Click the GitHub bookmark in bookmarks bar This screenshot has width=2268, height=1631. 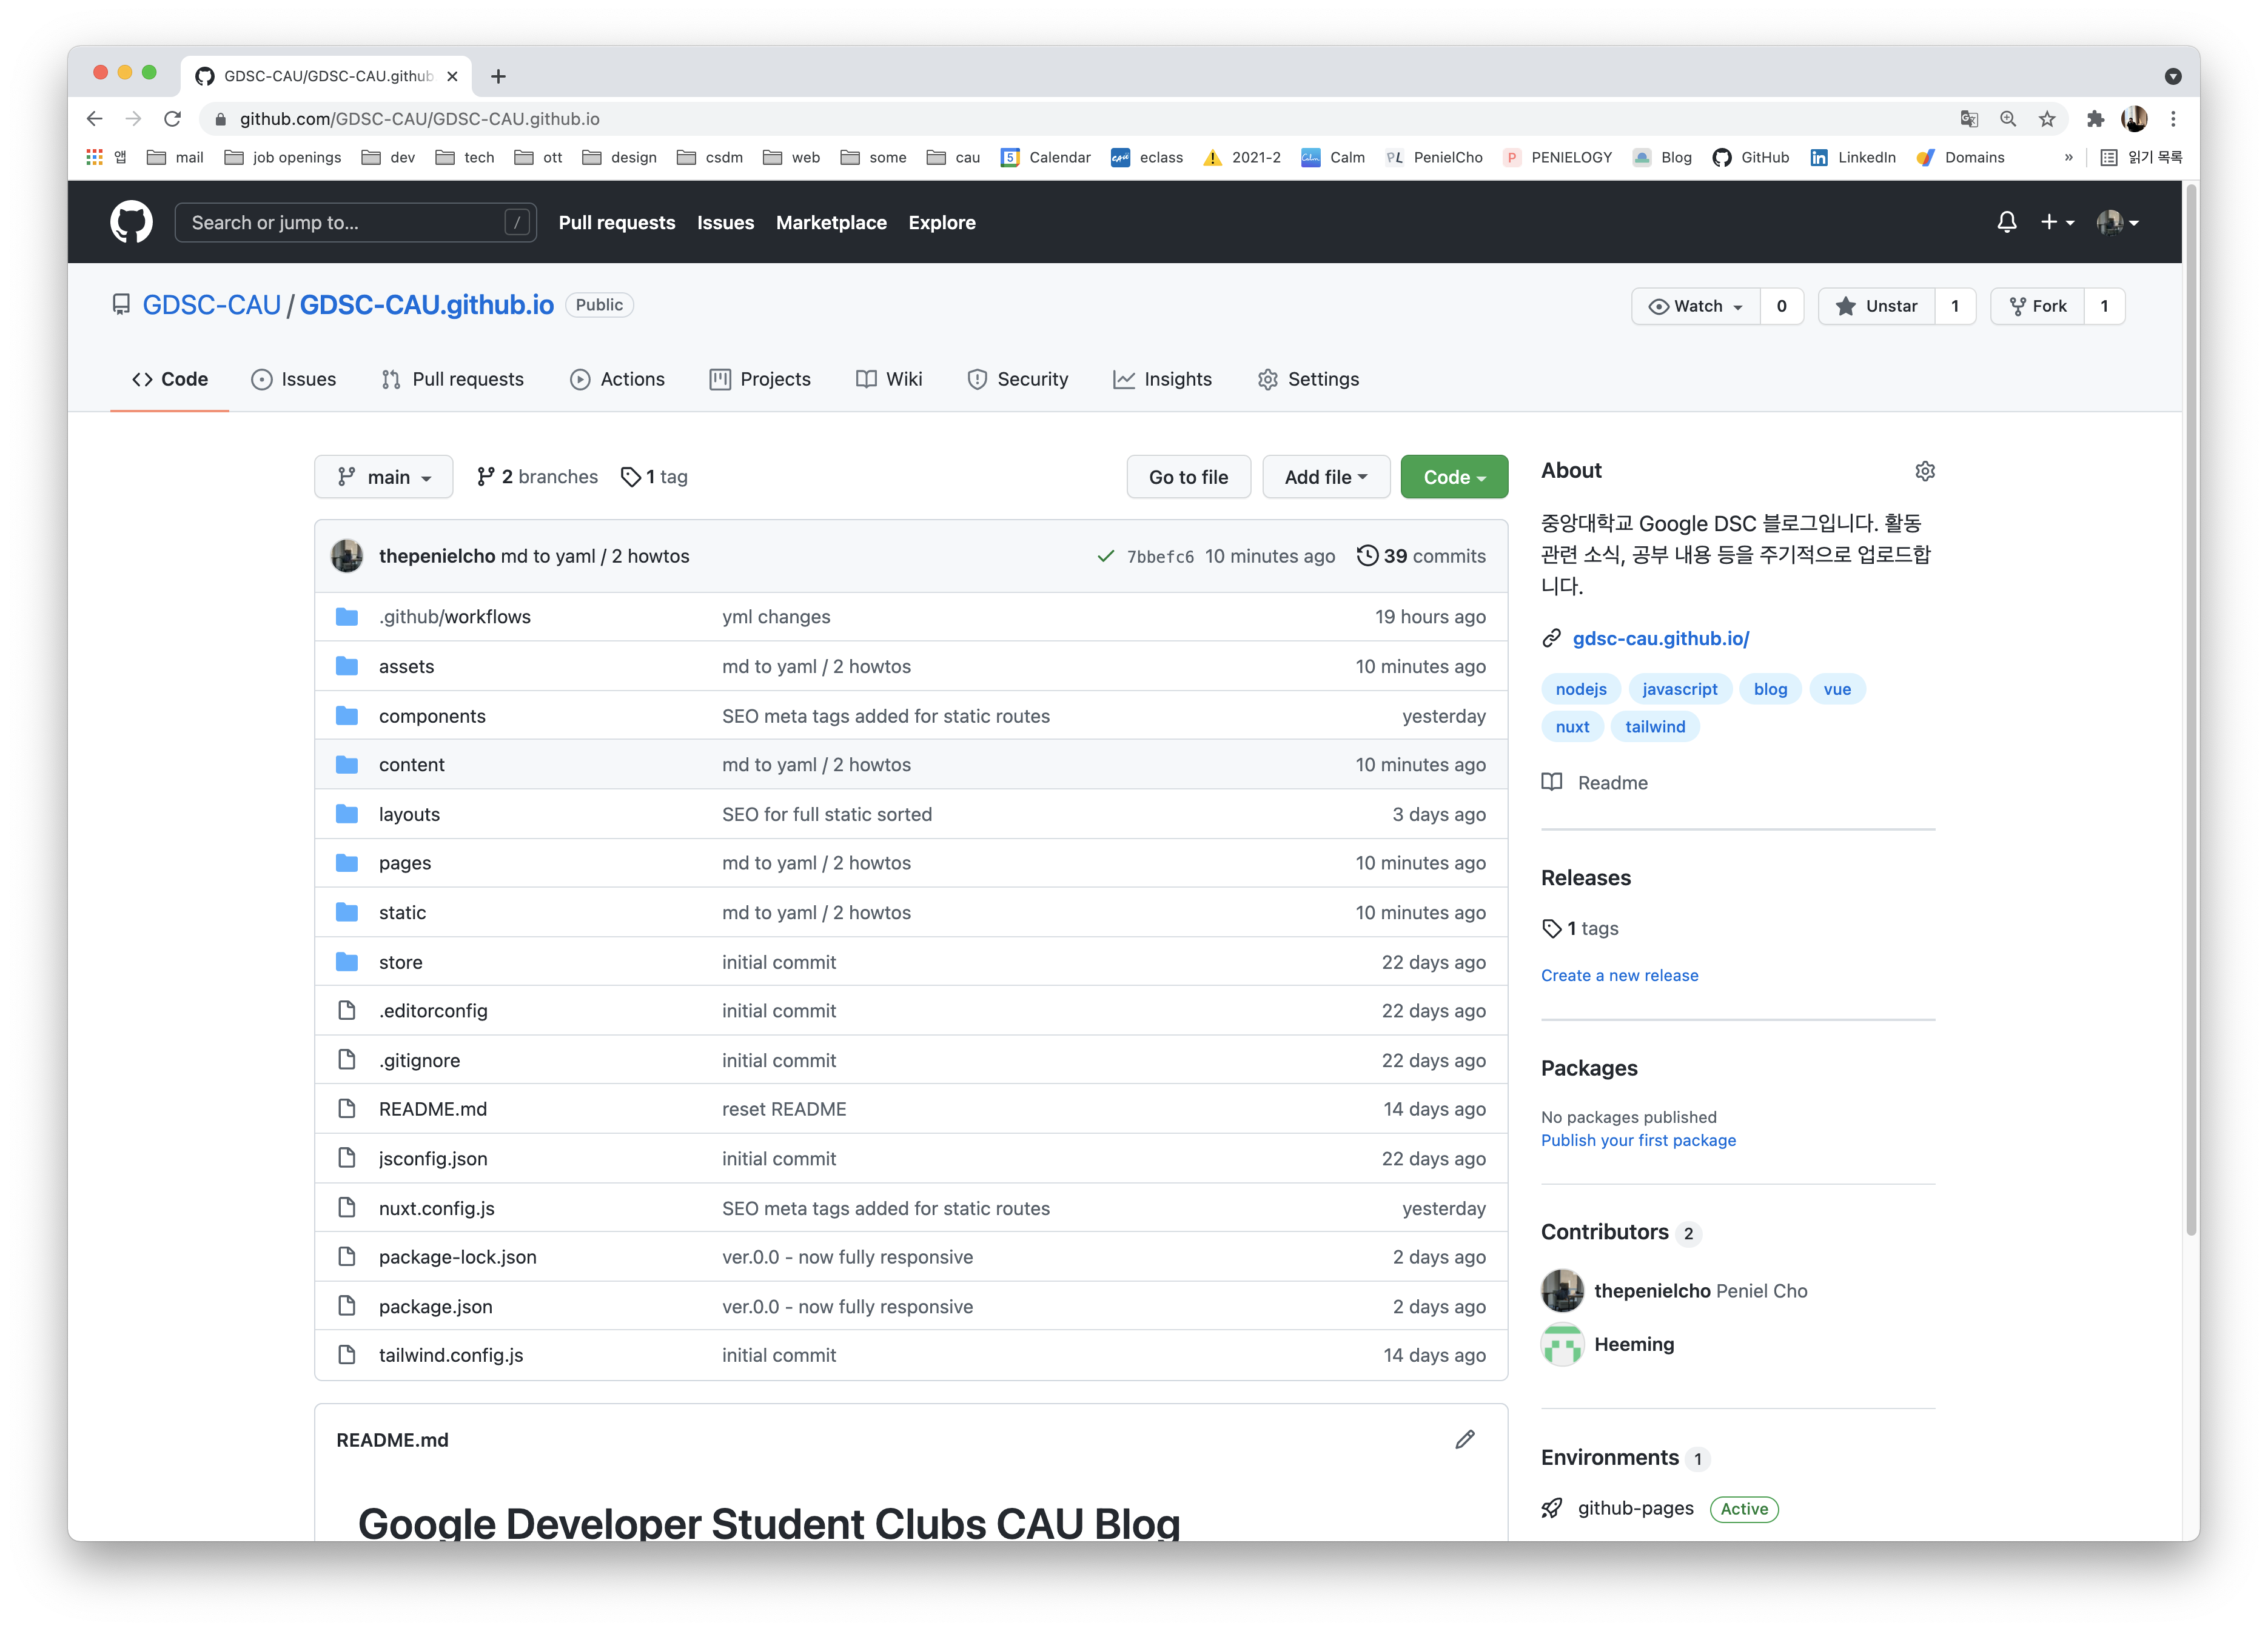click(1751, 157)
